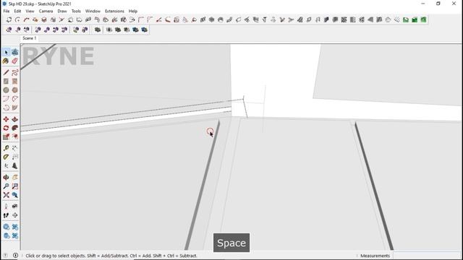Select the 2 Point Arc tool
The height and width of the screenshot is (260, 463).
(14, 99)
